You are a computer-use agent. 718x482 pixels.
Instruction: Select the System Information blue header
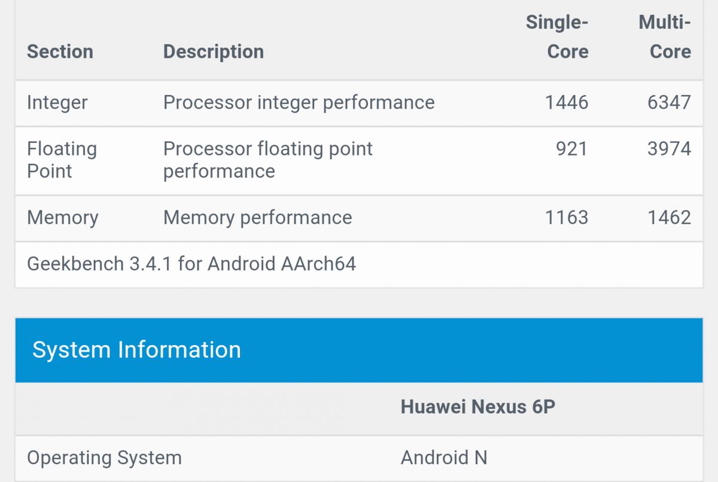pos(359,350)
